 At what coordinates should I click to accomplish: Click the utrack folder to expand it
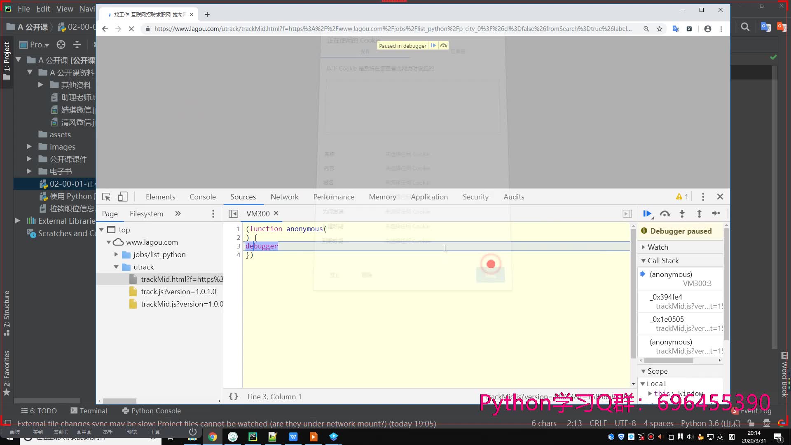(x=144, y=267)
